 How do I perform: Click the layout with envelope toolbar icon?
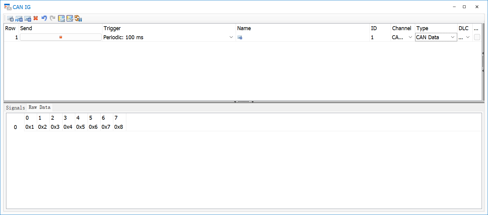pos(61,18)
